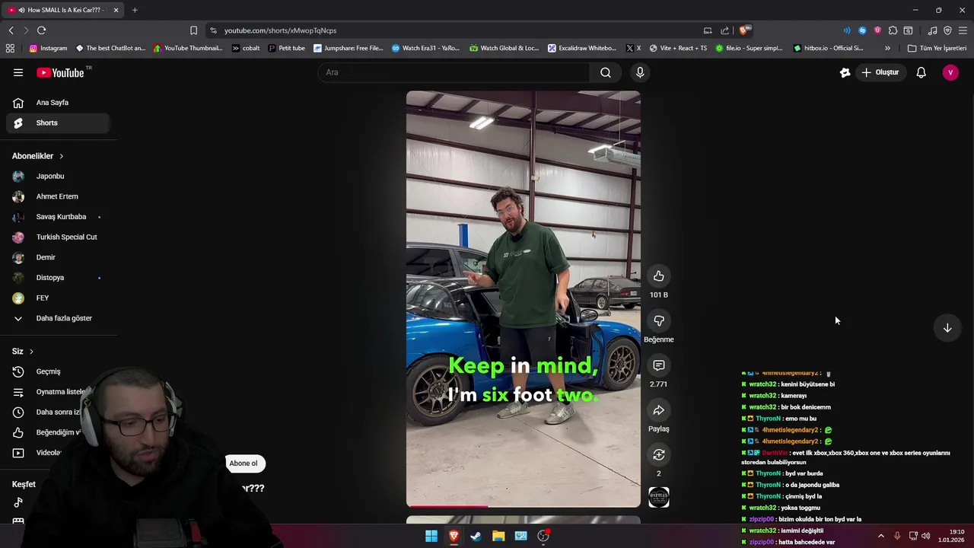
Task: Like the Short with thumbs-up
Action: 659,276
